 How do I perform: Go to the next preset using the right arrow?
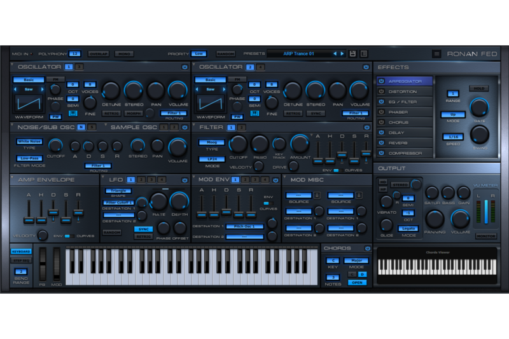[x=342, y=54]
